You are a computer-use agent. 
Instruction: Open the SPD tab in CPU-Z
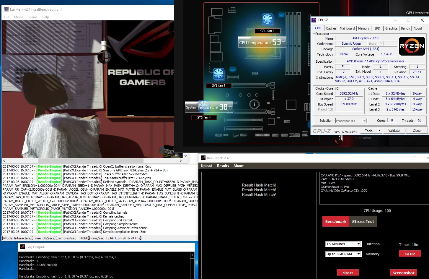click(x=377, y=28)
